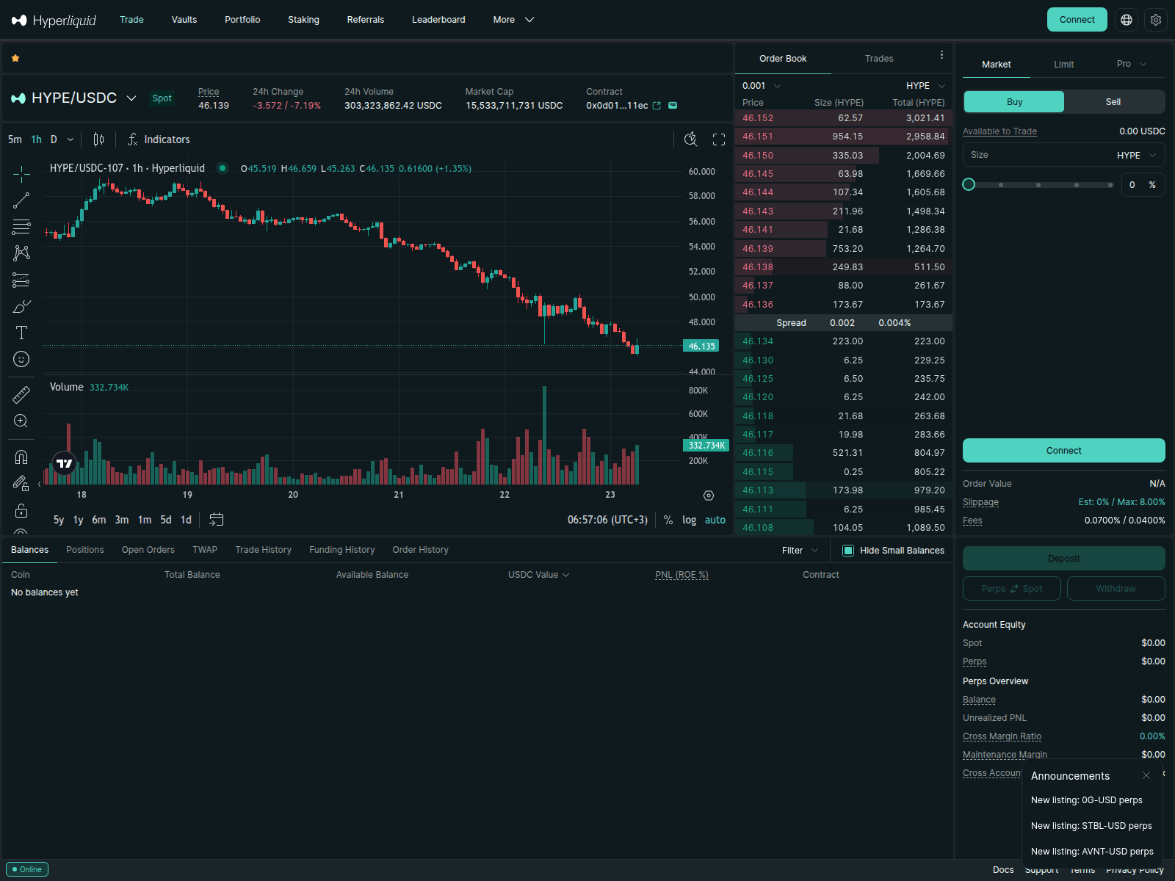Open the measure ruler tool
This screenshot has width=1175, height=881.
point(21,395)
